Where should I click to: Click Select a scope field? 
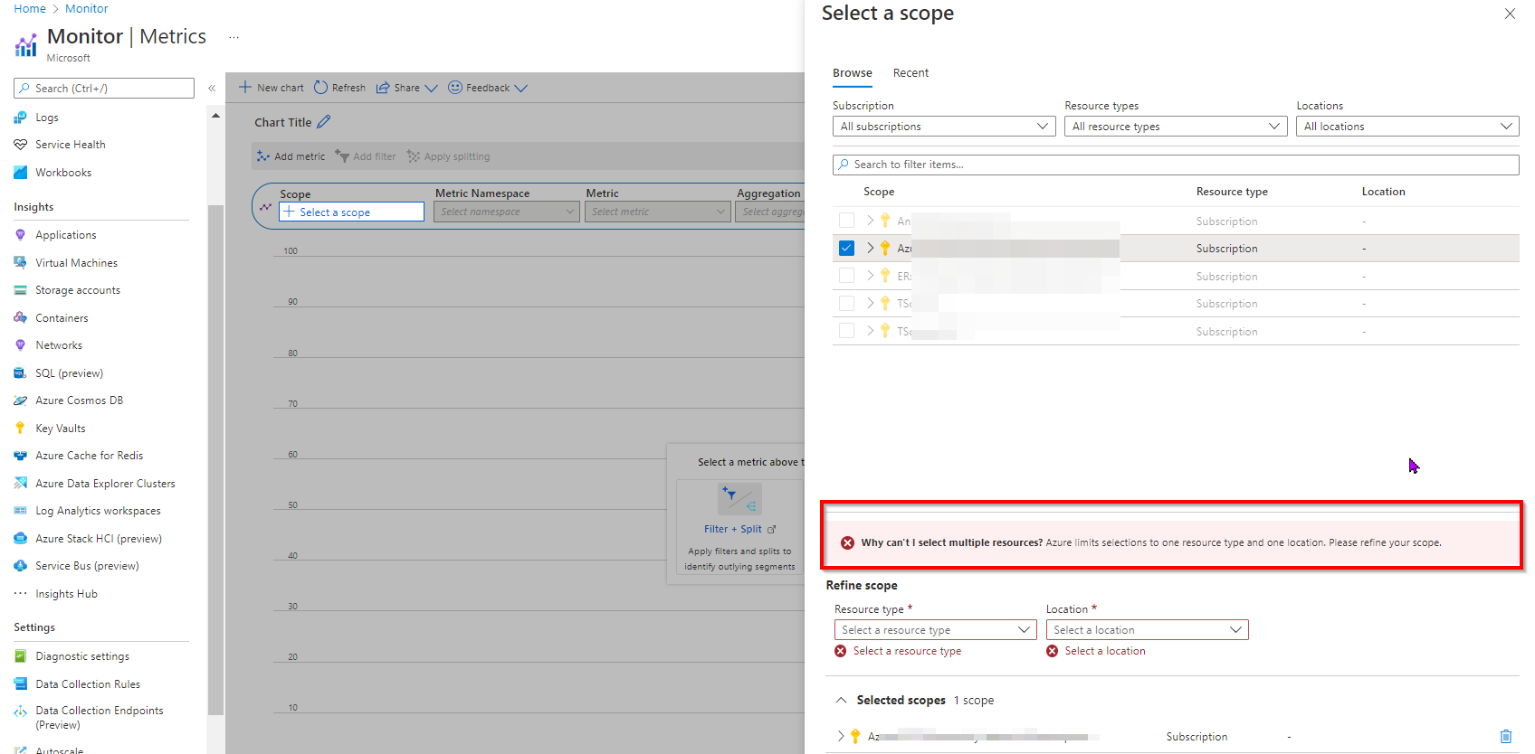tap(351, 212)
